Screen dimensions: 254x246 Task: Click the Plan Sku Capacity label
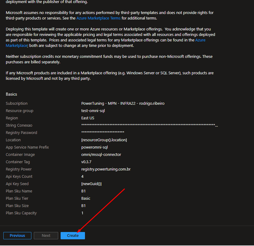(x=21, y=213)
